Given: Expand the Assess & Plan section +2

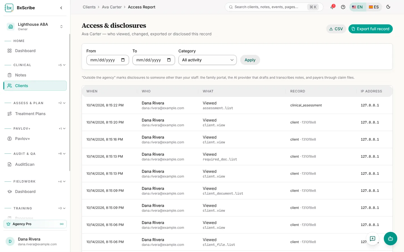Looking at the screenshot, I should [62, 103].
